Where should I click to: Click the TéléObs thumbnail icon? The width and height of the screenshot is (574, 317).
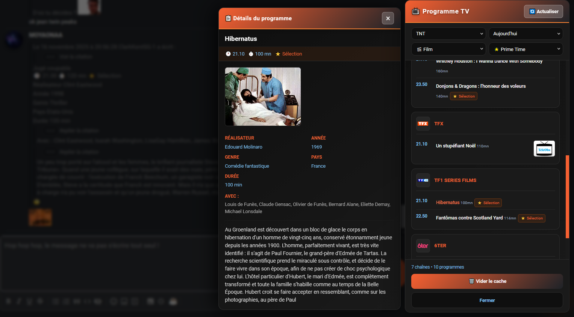click(544, 149)
